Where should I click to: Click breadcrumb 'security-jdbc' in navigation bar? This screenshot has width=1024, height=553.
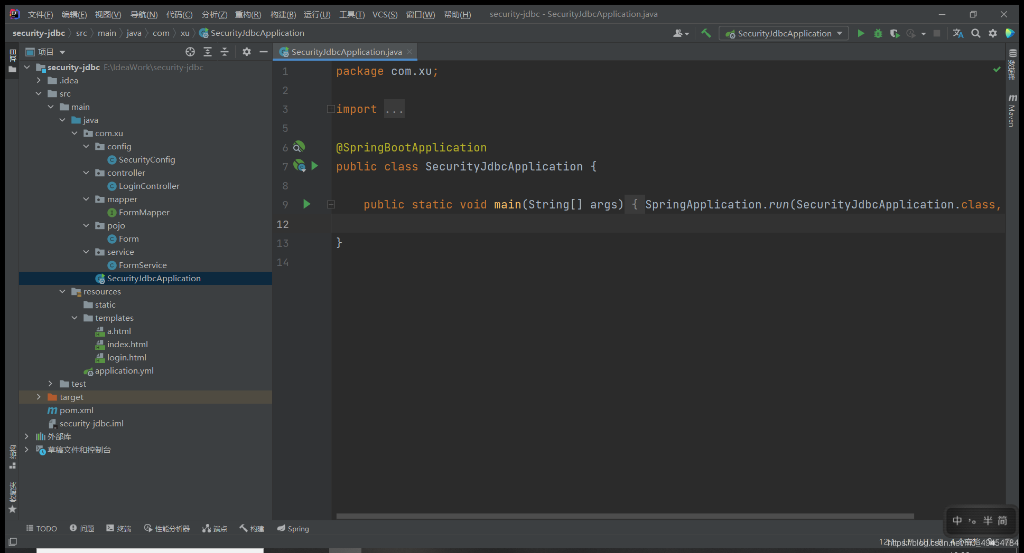coord(39,33)
